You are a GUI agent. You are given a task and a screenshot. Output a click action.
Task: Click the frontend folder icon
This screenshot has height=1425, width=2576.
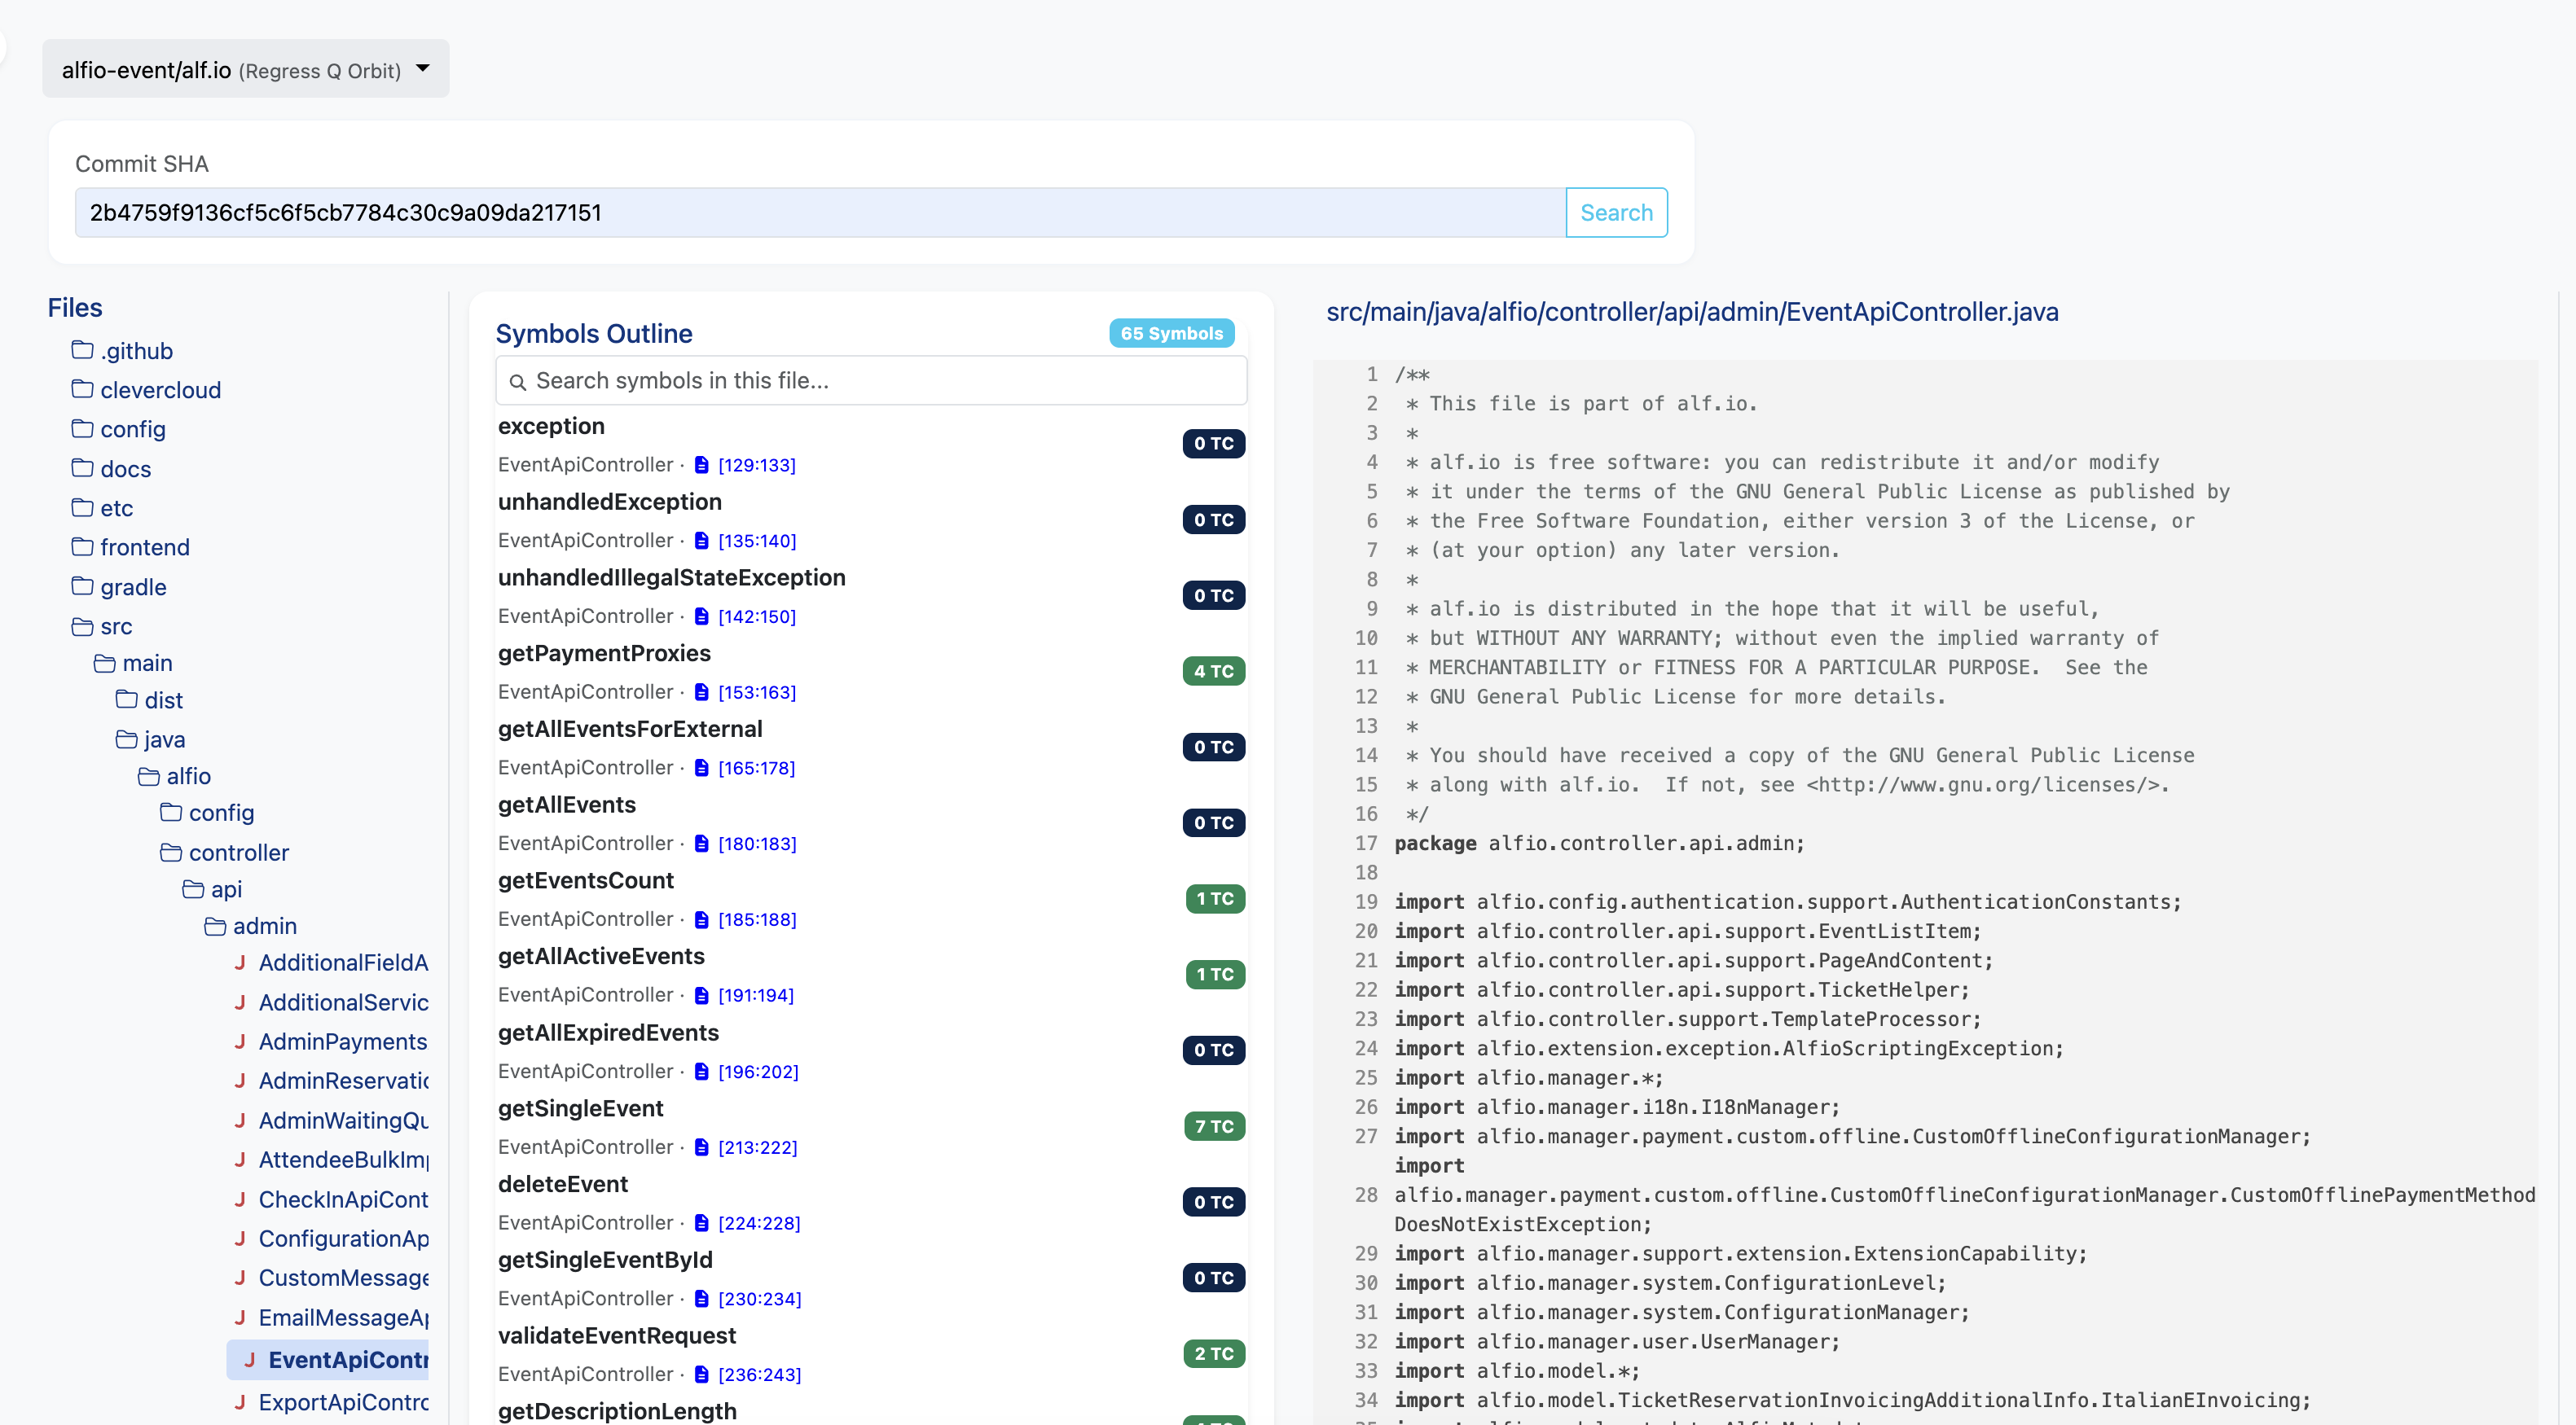click(x=82, y=546)
